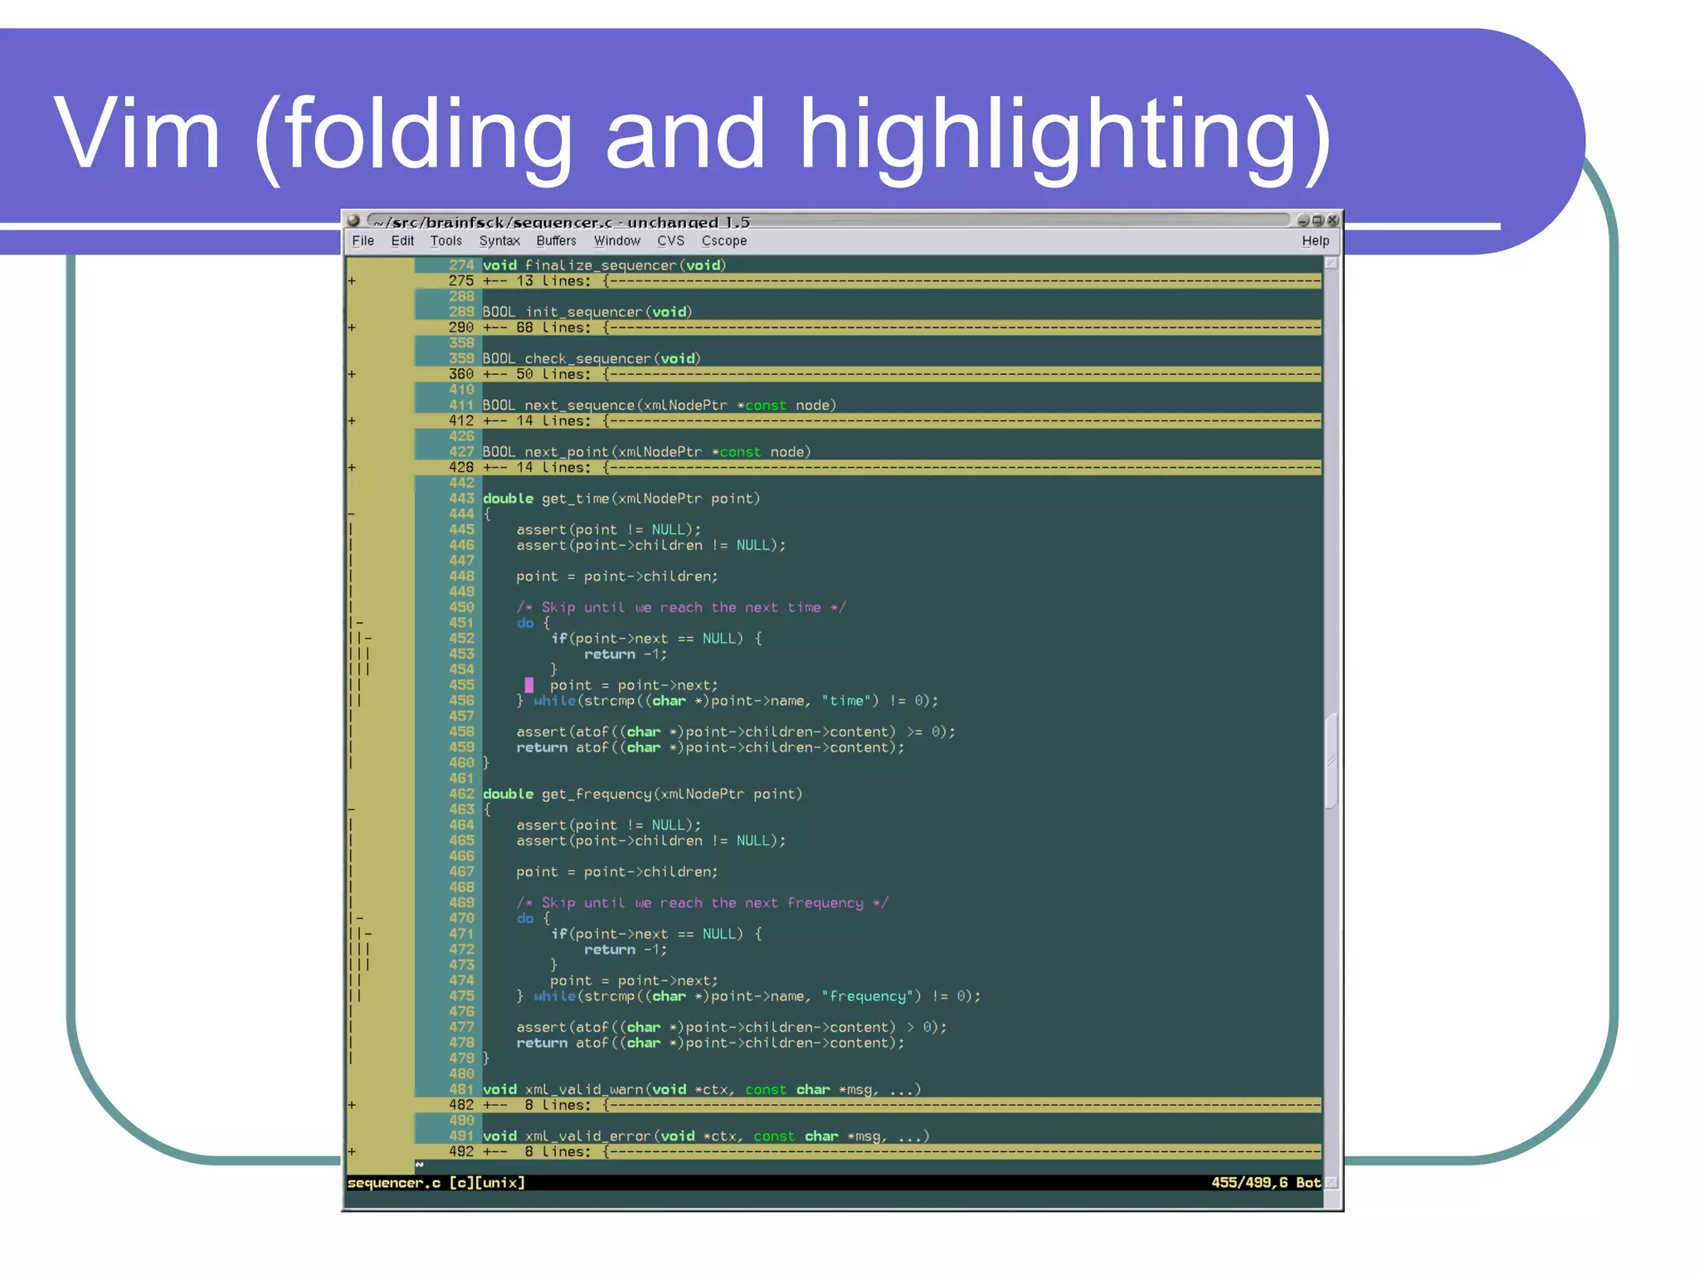Viewport: 1699px width, 1274px height.
Task: Open the window menu orb in title bar
Action: click(x=353, y=221)
